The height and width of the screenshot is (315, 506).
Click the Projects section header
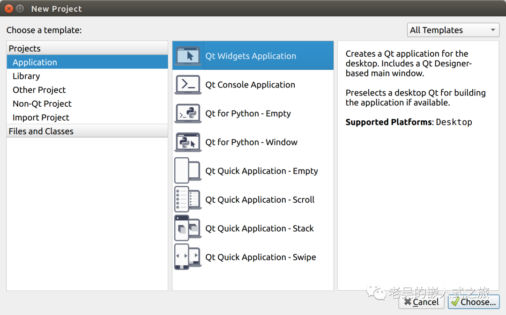[x=87, y=48]
